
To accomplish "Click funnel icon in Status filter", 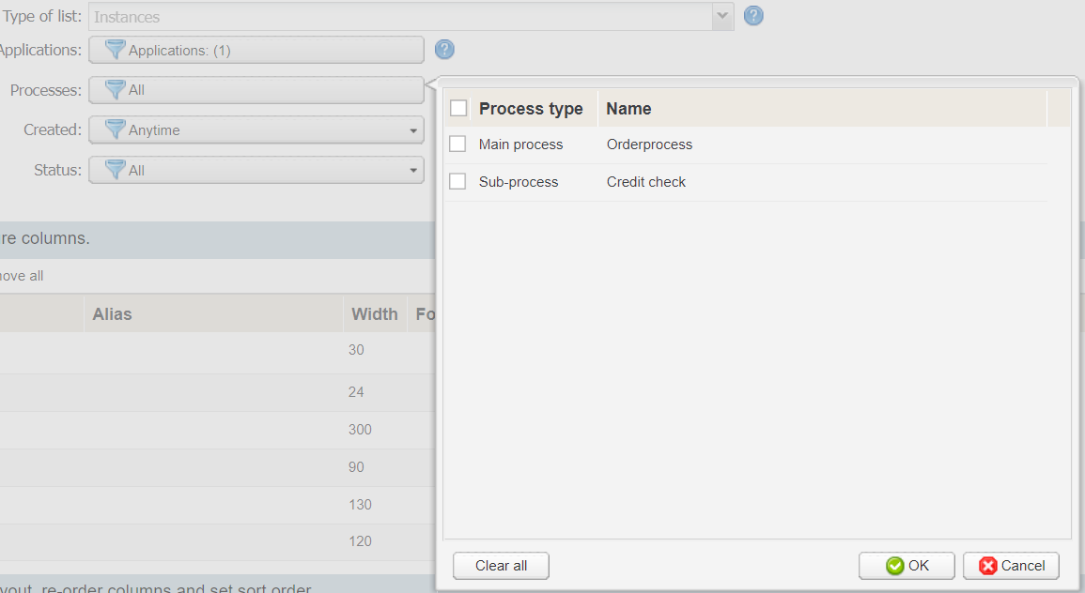I will 116,170.
